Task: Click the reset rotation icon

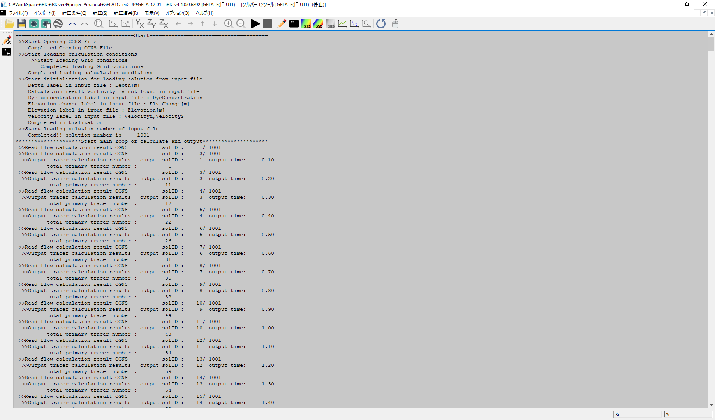Action: point(113,24)
